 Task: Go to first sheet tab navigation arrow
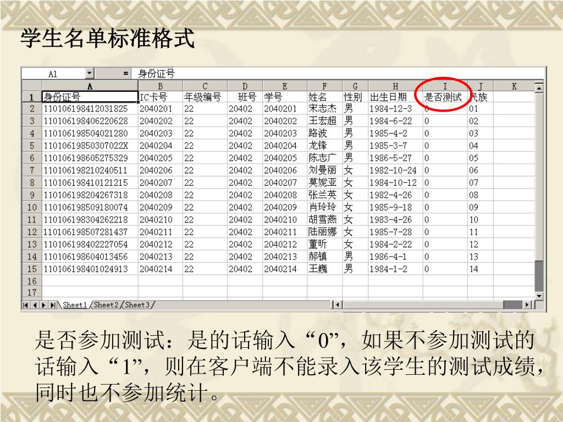click(x=25, y=305)
